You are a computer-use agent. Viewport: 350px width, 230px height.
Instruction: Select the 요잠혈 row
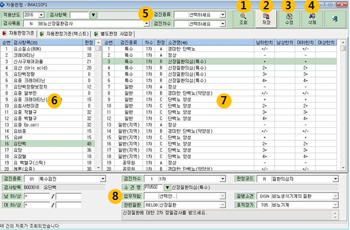pos(48,156)
